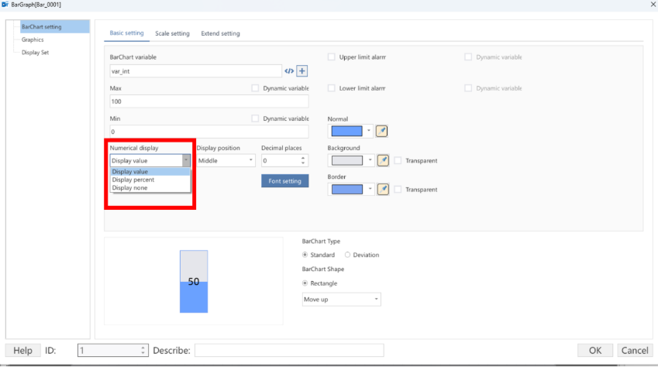This screenshot has width=658, height=367.
Task: Switch to the Extend setting tab
Action: click(220, 33)
